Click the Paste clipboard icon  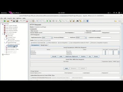coord(33,21)
